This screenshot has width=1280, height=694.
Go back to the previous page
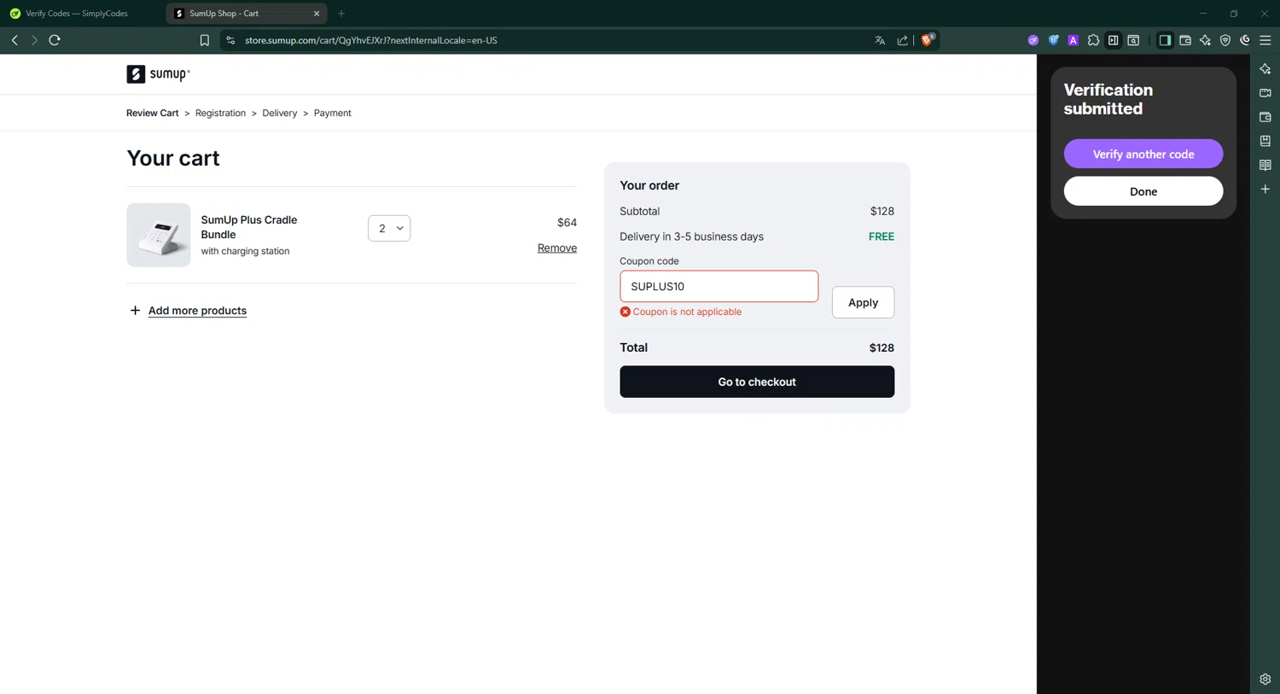click(x=15, y=40)
